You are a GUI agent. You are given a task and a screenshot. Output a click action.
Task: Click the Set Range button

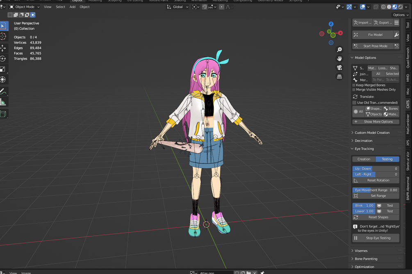pyautogui.click(x=376, y=196)
